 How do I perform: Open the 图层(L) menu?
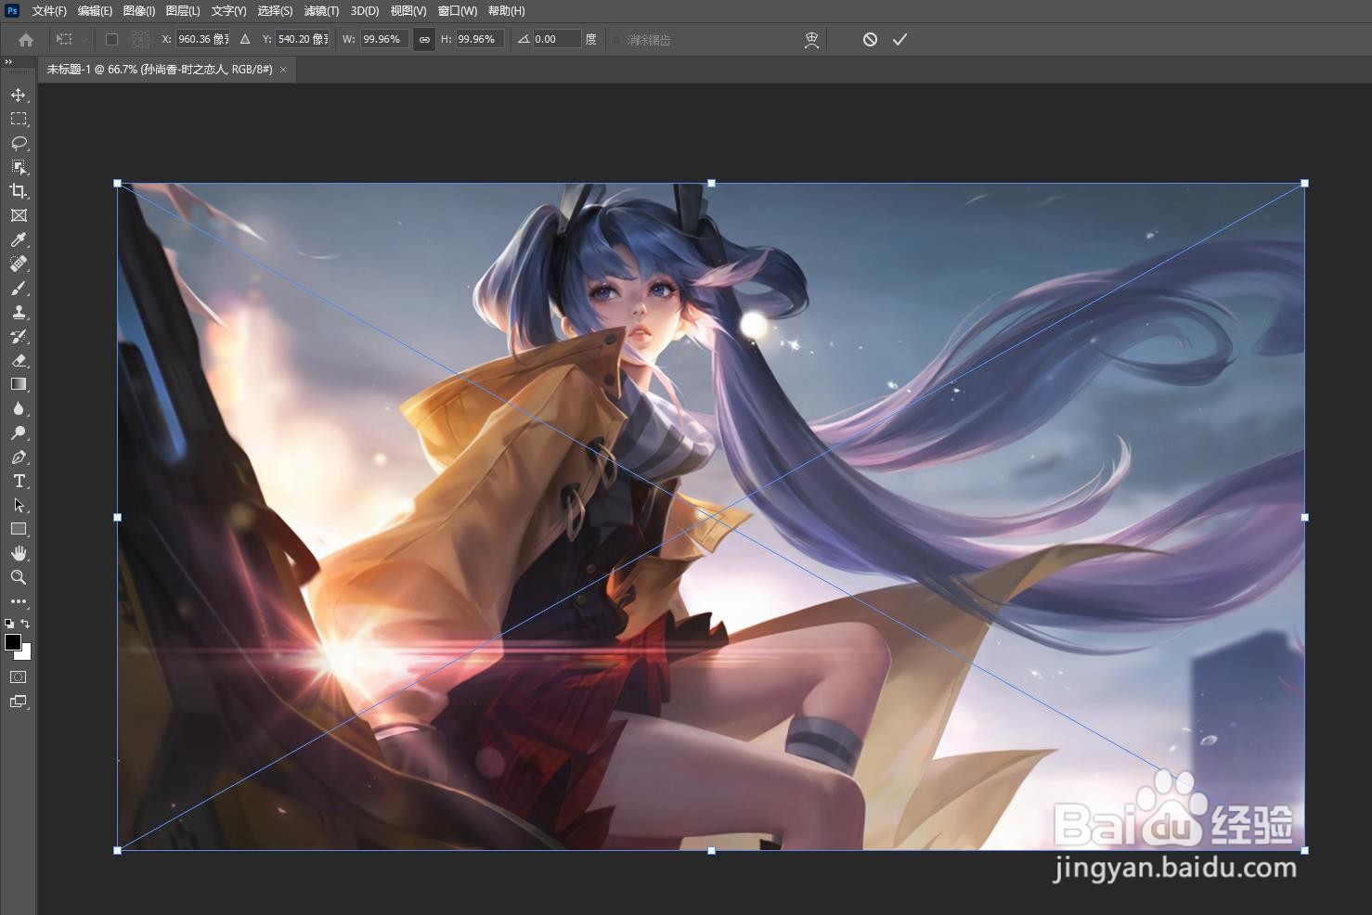[x=183, y=11]
